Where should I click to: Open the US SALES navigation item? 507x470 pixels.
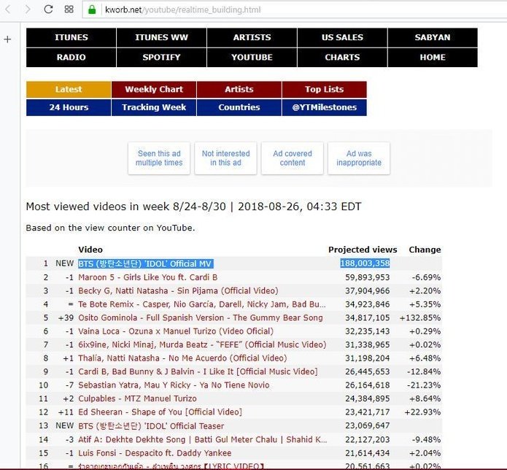pos(342,37)
